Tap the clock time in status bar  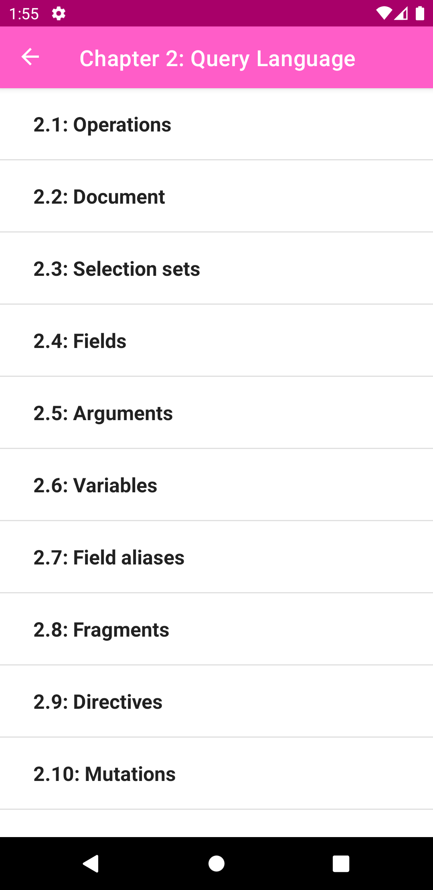pos(24,14)
